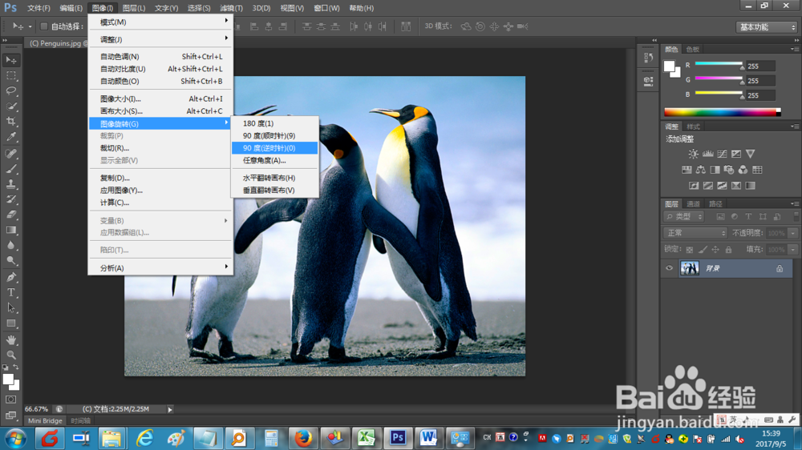
Task: Click the Penguins.jpg document tab
Action: [x=58, y=43]
